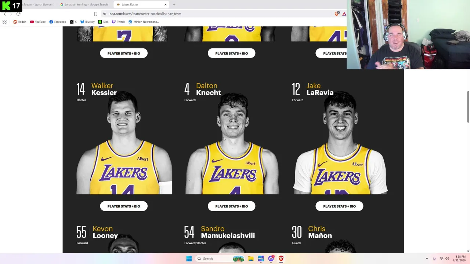Image resolution: width=470 pixels, height=264 pixels.
Task: Open Brave browser from taskbar
Action: coord(281,258)
